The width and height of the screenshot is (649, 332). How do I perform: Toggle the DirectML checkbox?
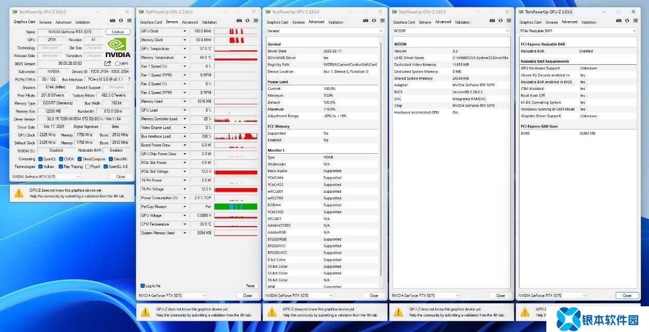(x=110, y=159)
